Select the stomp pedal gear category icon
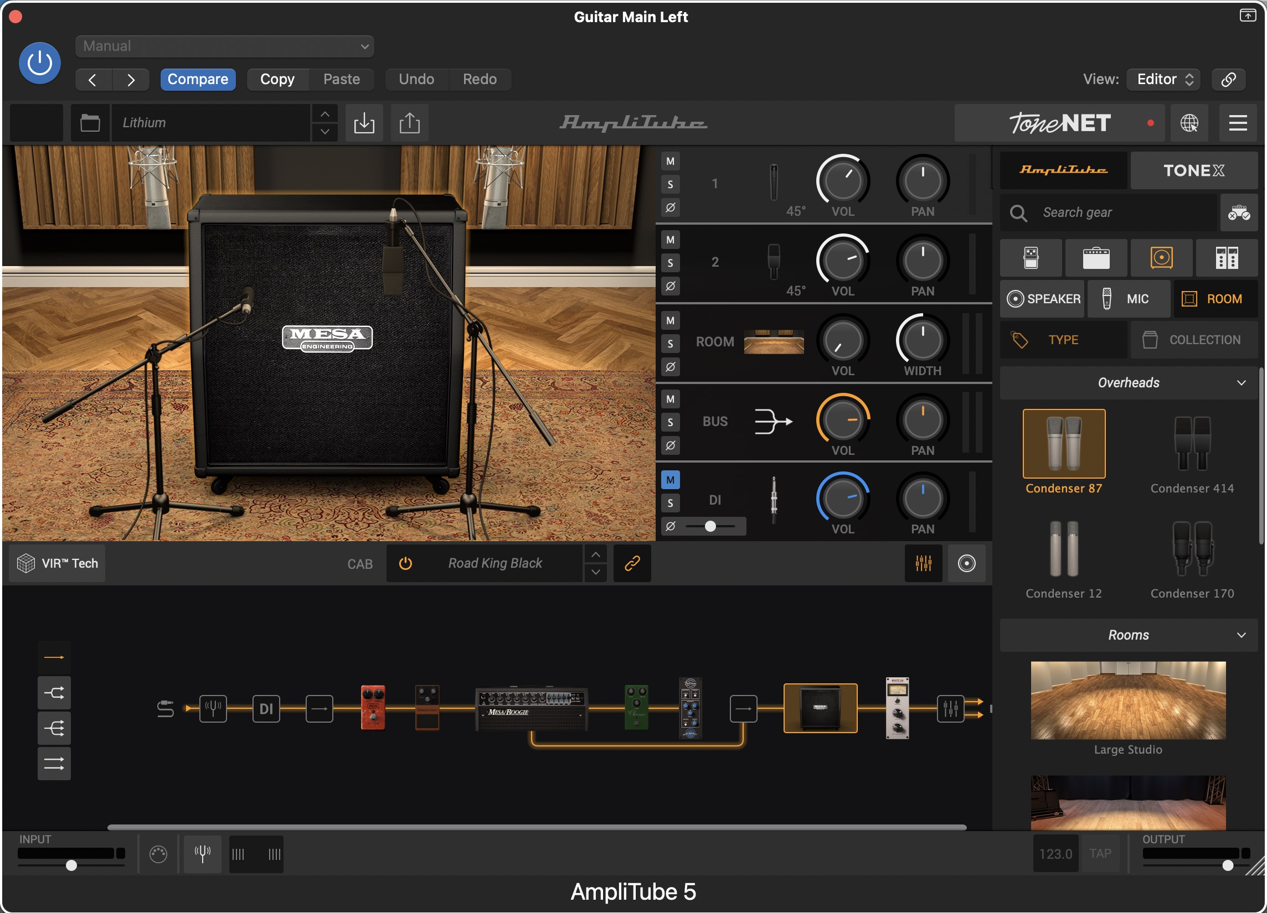Screen dimensions: 1267x913 click(1031, 258)
